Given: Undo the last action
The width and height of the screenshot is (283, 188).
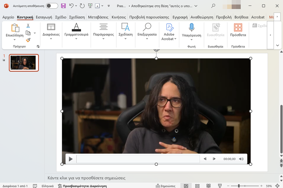Looking at the screenshot, I should click(x=71, y=6).
